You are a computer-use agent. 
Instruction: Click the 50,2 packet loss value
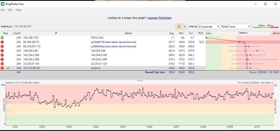202,42
